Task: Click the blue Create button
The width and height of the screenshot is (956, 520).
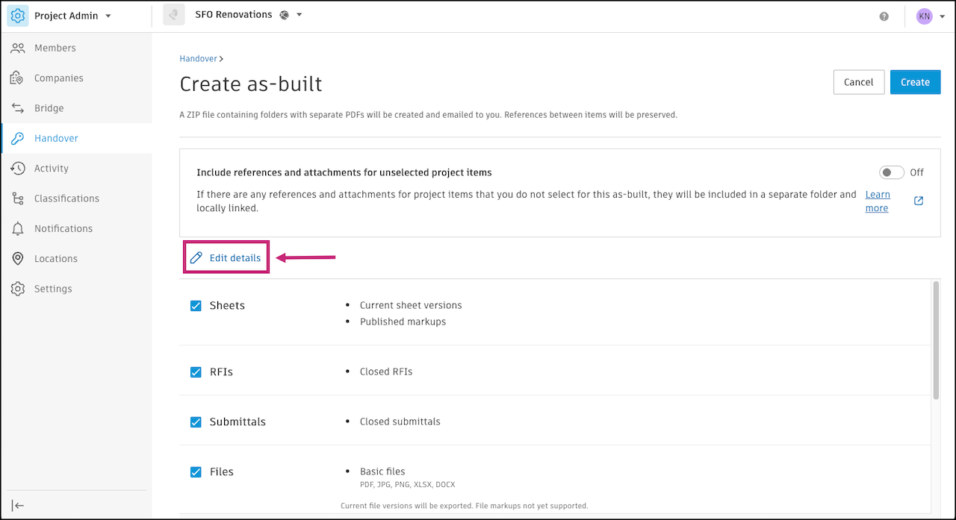Action: point(915,82)
